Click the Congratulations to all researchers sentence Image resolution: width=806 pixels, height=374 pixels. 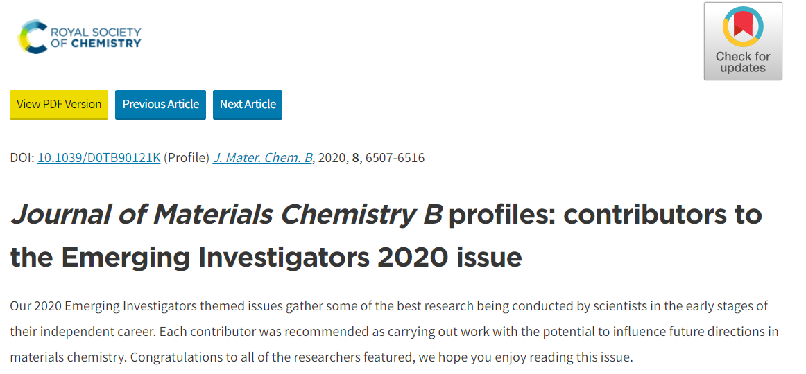381,357
